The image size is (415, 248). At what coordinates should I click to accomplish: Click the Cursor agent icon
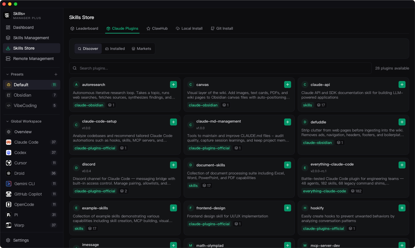point(9,163)
